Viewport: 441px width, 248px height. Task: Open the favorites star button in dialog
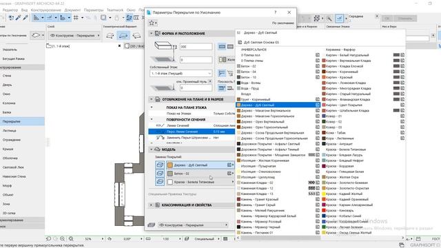[153, 23]
